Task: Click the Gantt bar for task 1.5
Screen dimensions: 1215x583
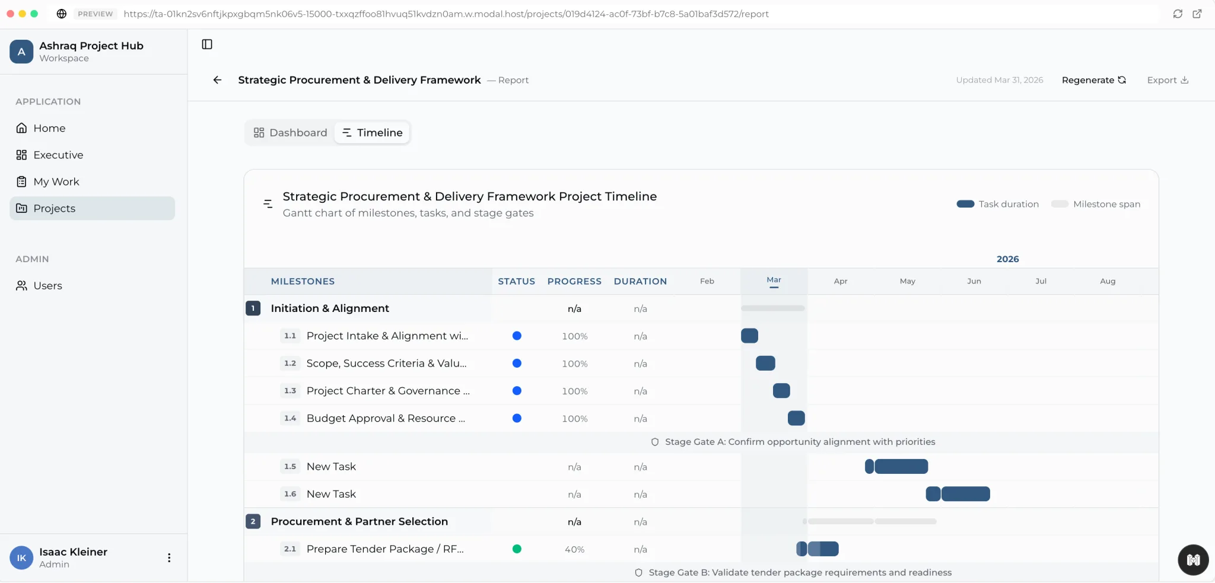Action: (x=896, y=467)
